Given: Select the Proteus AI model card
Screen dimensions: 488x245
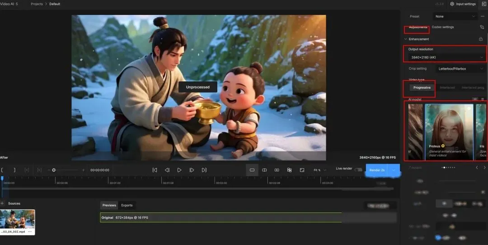Looking at the screenshot, I should coord(449,132).
